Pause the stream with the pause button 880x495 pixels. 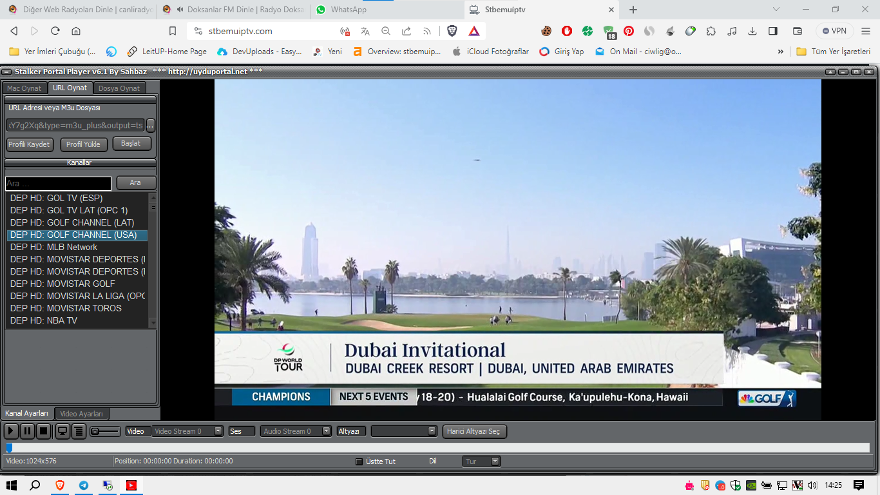(x=27, y=431)
